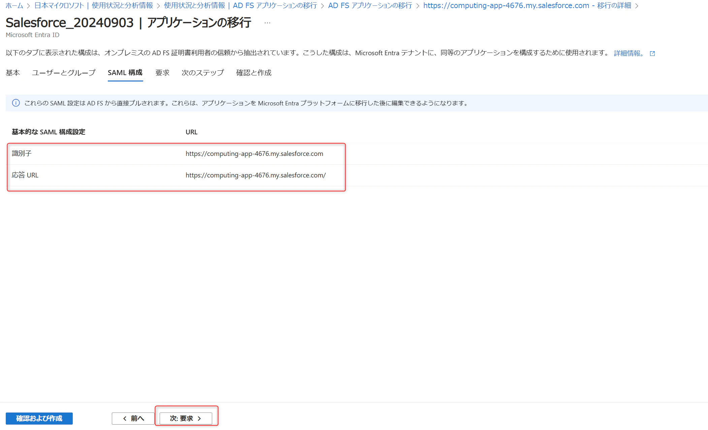Open the 要求 tab
708x430 pixels.
pyautogui.click(x=162, y=73)
